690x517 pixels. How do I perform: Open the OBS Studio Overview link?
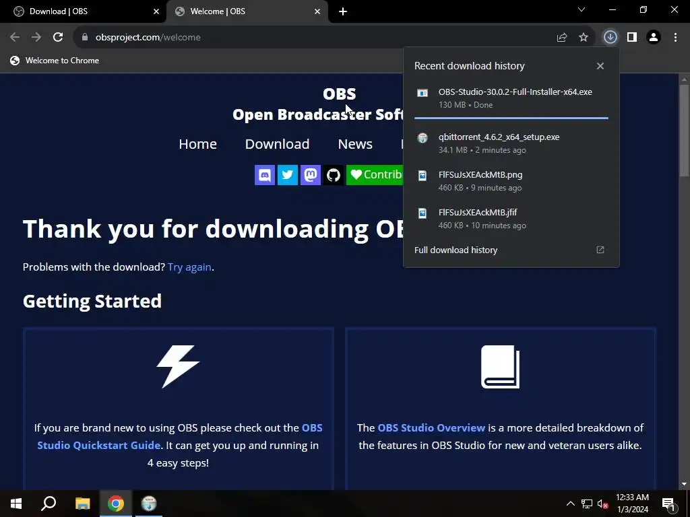pyautogui.click(x=431, y=427)
